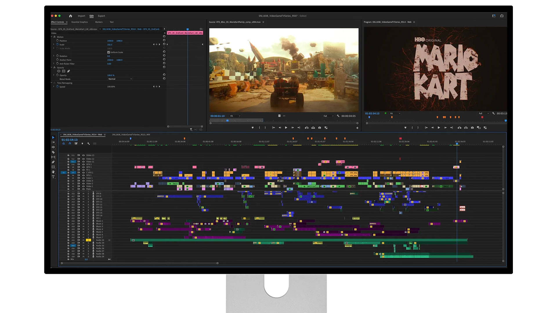The height and width of the screenshot is (313, 557).
Task: Choose free draw bezier mask pen under Opacity
Action: click(x=68, y=71)
